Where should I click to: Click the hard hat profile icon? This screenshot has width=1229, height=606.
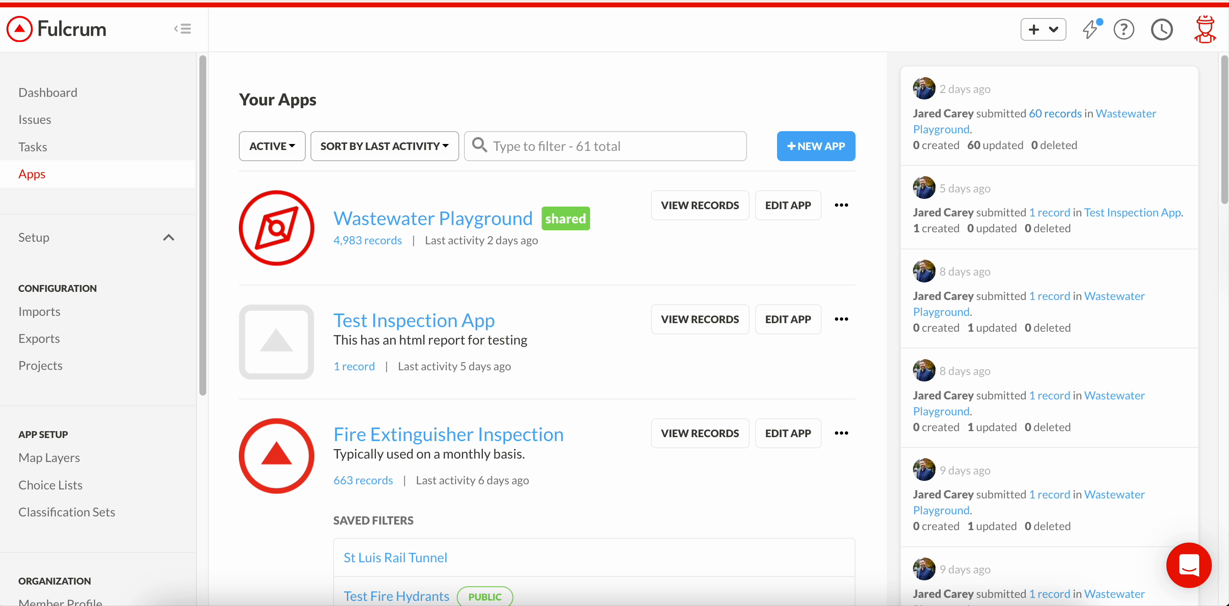coord(1204,30)
